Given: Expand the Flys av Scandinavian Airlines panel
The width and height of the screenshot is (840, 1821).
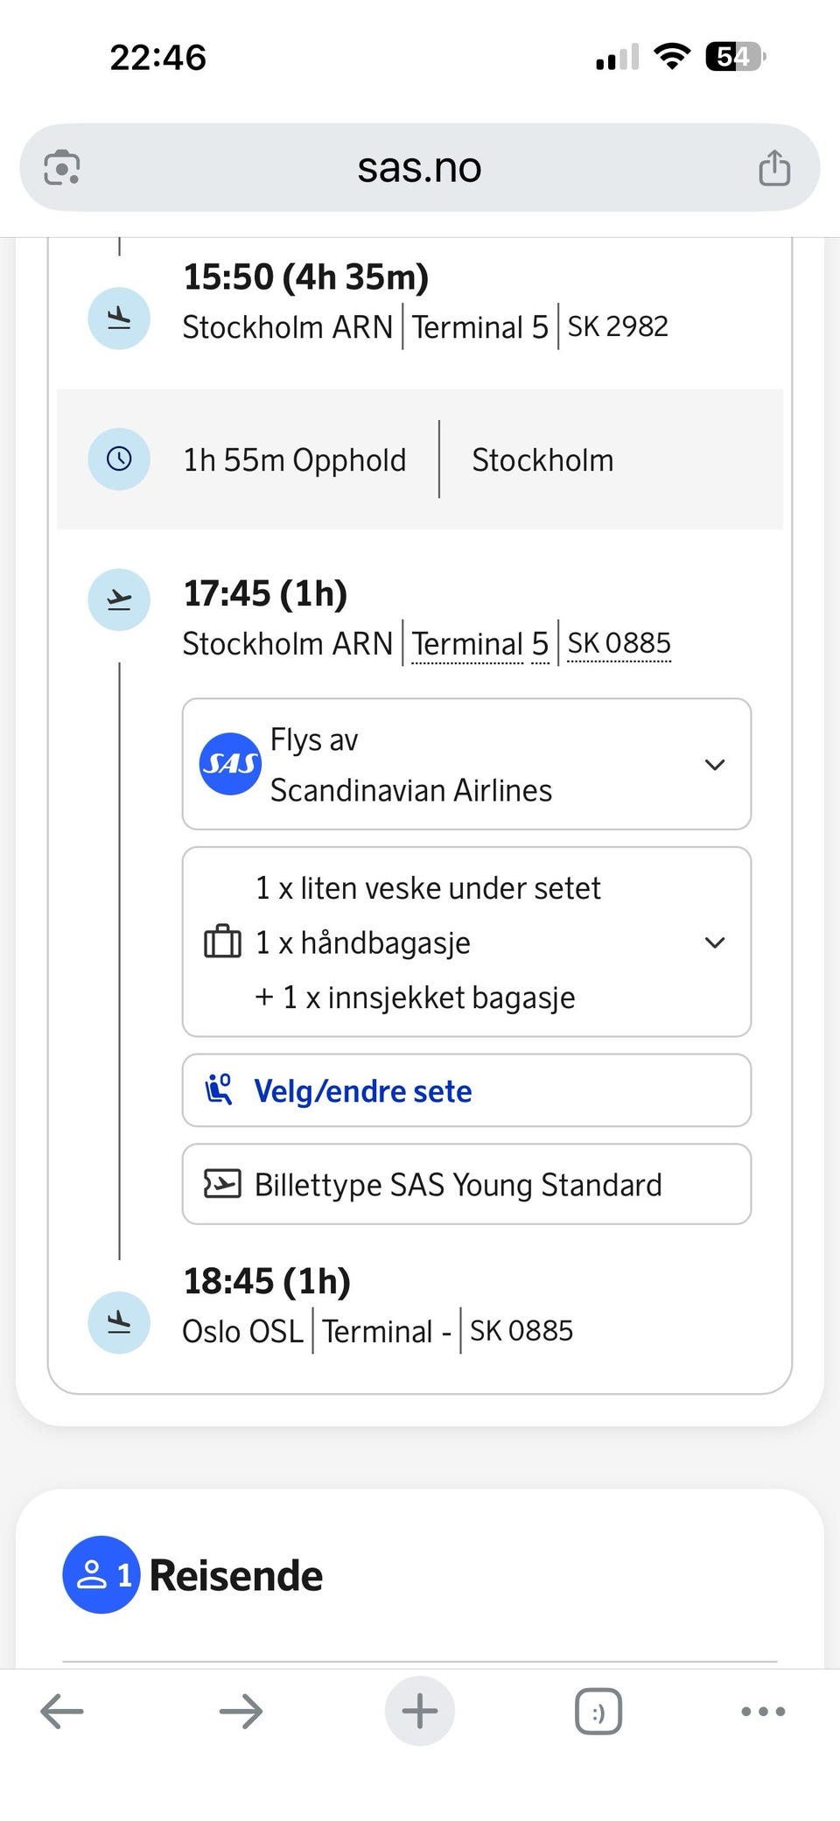Looking at the screenshot, I should pos(466,764).
